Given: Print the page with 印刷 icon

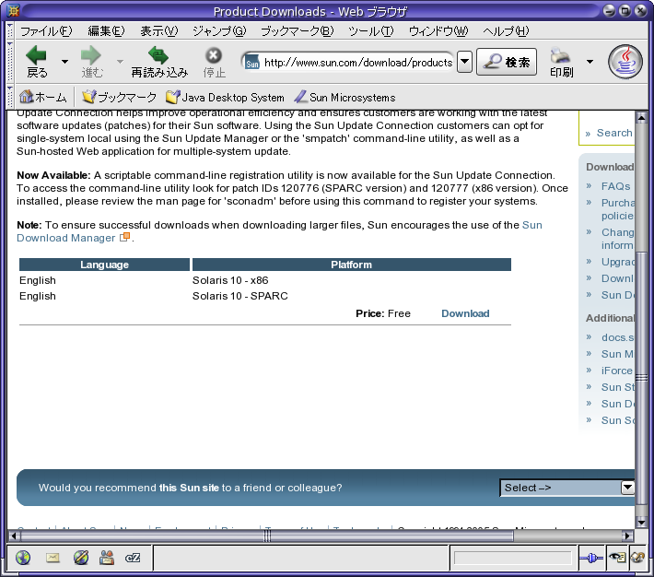Looking at the screenshot, I should [561, 62].
